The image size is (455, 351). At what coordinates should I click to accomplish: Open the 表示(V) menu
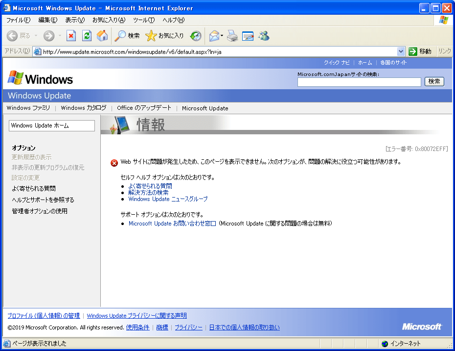(75, 20)
